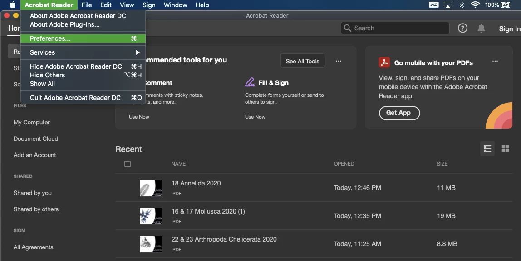Viewport: 521px width, 261px height.
Task: Click the See All Tools button
Action: coord(303,61)
